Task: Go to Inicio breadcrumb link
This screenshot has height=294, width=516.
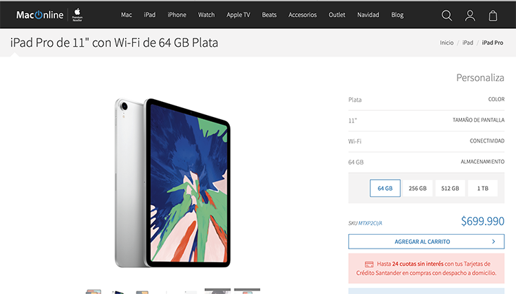Action: 447,43
